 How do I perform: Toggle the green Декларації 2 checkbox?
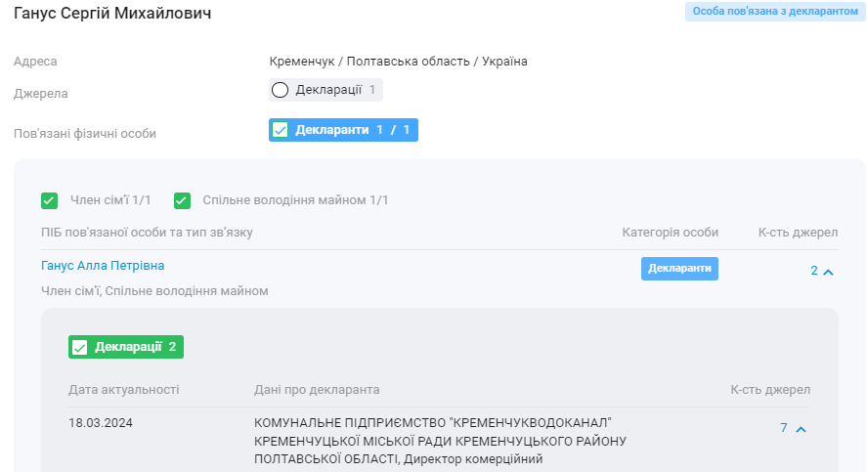[80, 347]
